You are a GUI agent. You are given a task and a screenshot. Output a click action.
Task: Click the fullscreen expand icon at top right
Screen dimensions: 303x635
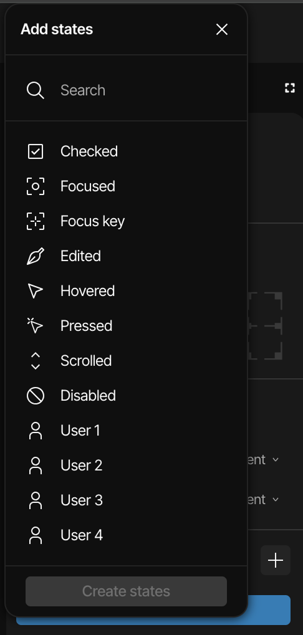290,88
